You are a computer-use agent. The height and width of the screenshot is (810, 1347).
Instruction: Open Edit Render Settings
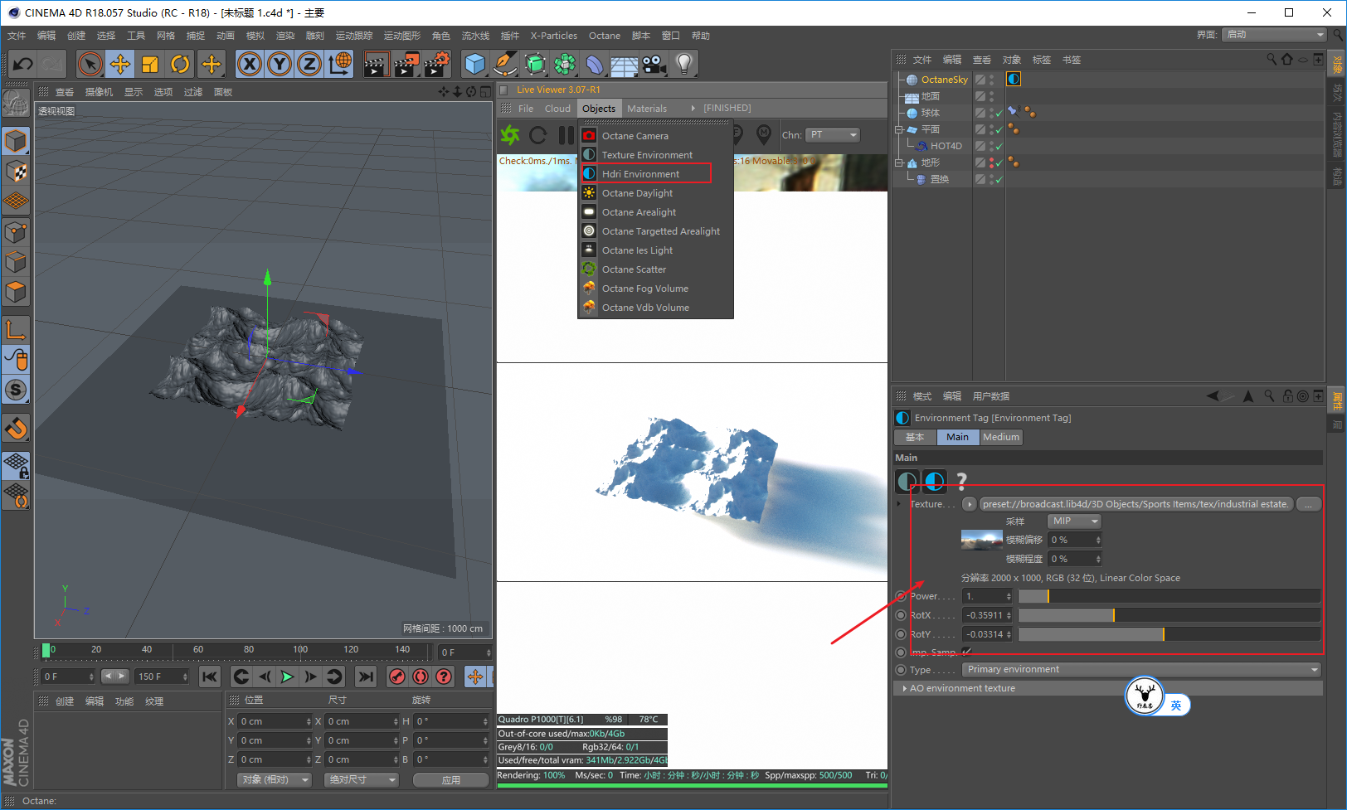click(x=436, y=64)
